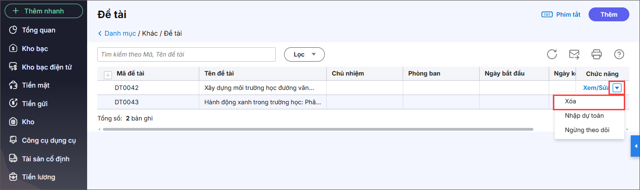Open Công cụ dụng cụ module
Viewport: 640px width, 190px height.
point(49,140)
